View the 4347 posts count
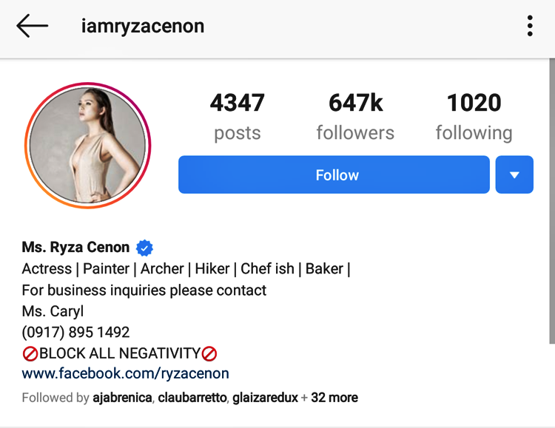555x428 pixels. 237,117
